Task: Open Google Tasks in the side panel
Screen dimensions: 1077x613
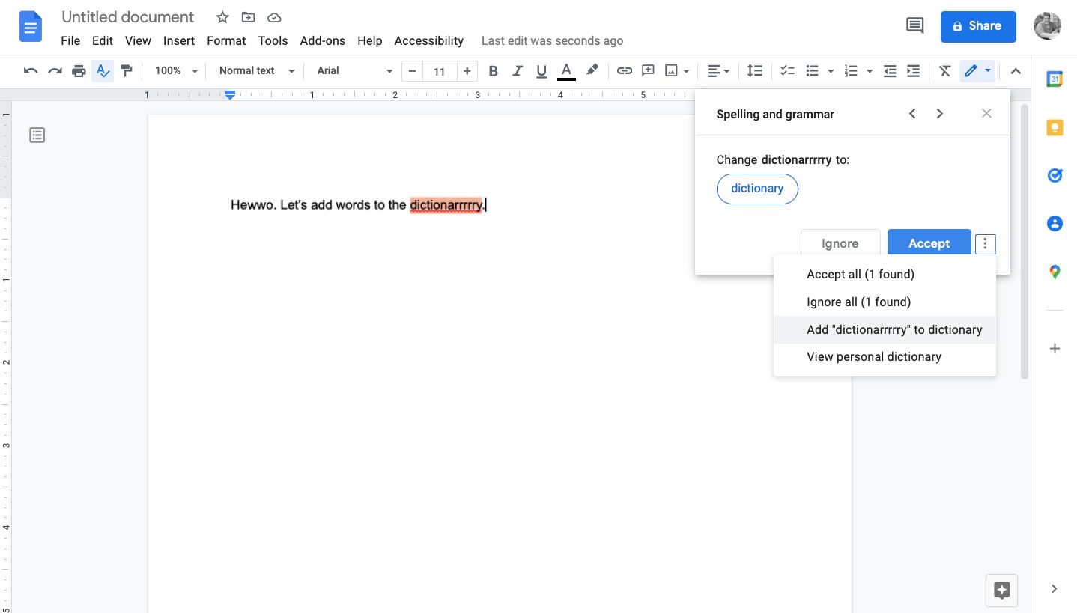Action: click(1055, 175)
